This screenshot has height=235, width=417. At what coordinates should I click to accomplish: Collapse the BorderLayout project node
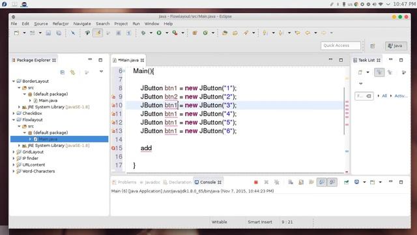14,81
